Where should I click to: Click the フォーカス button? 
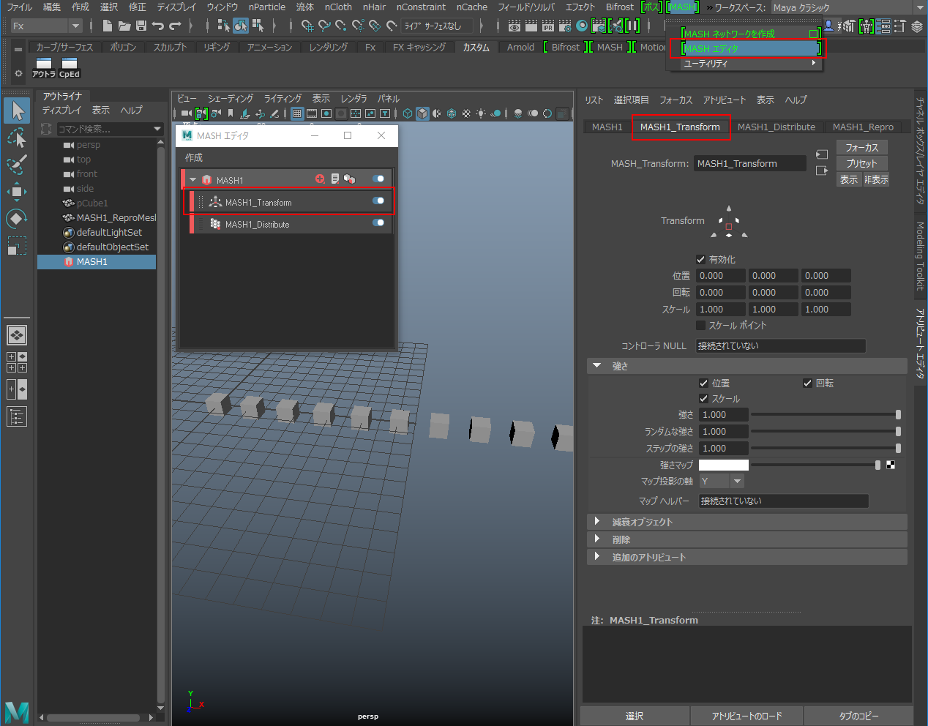(x=862, y=147)
